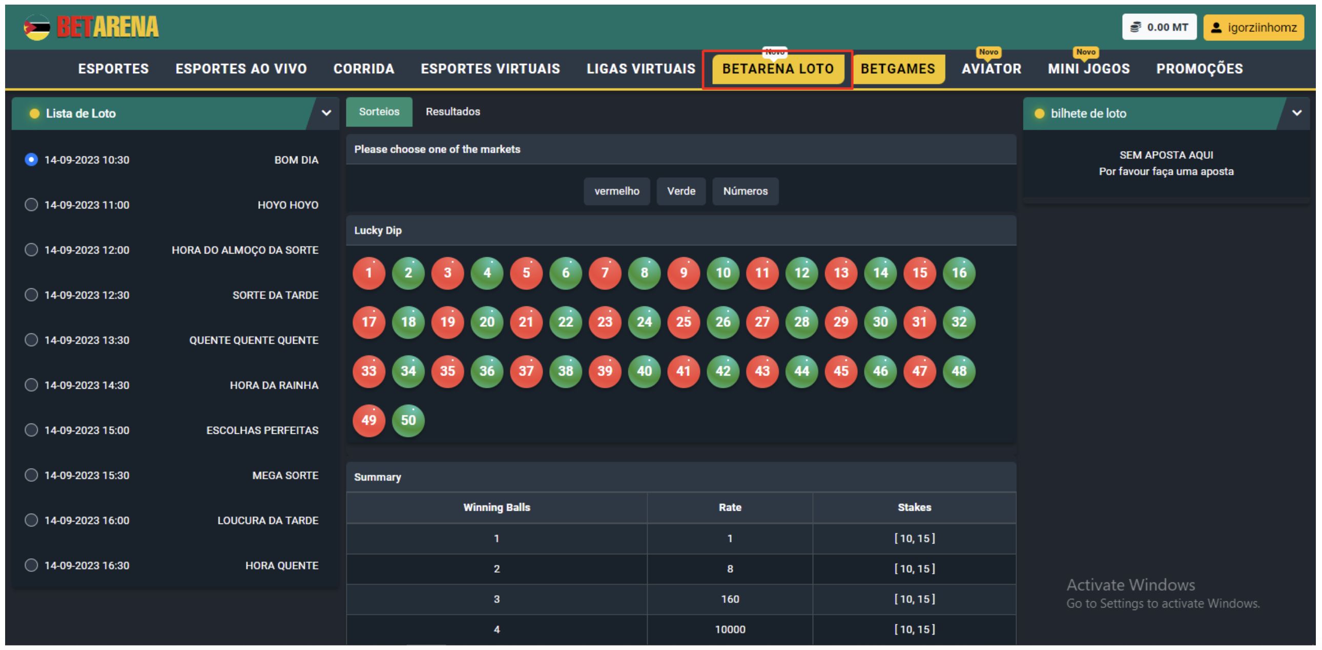
Task: Open ESPORTES AO VIVO section
Action: [x=241, y=69]
